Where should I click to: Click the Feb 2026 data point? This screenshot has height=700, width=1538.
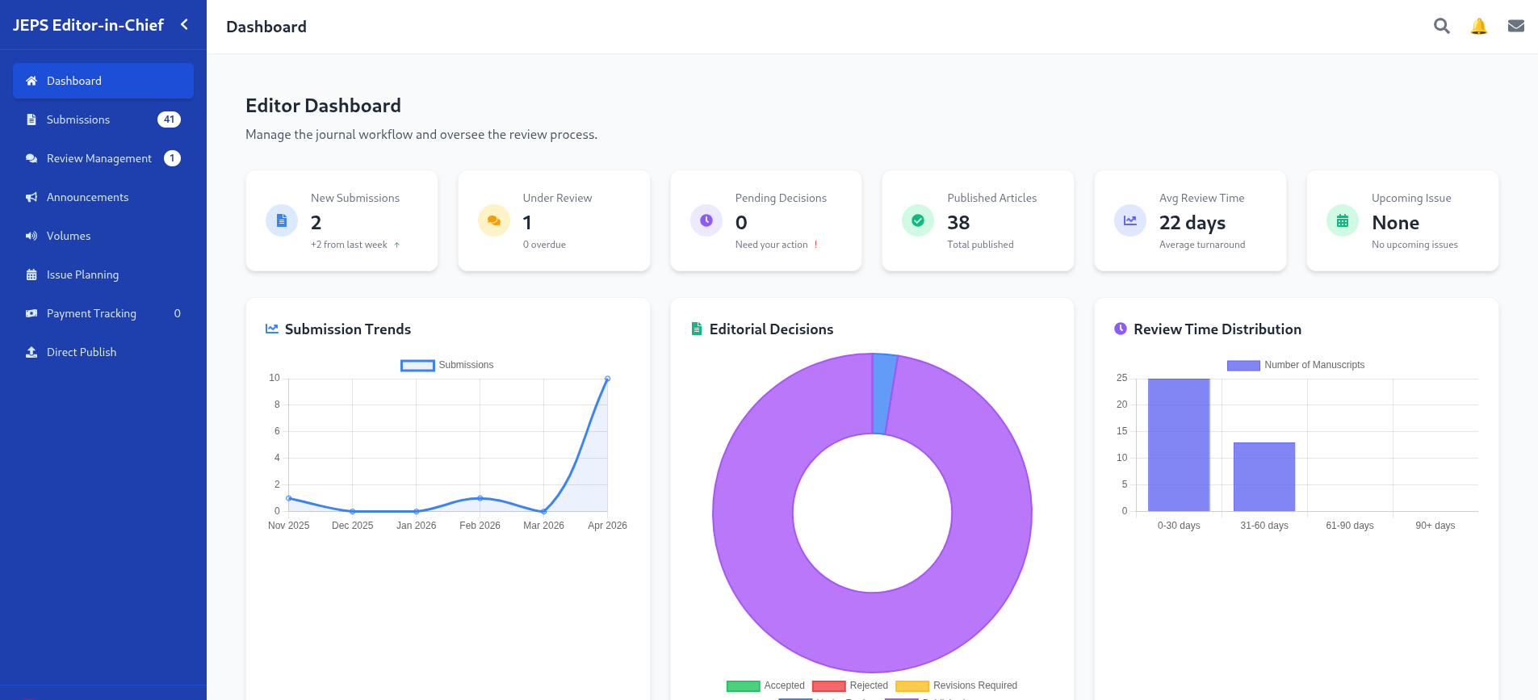pyautogui.click(x=480, y=498)
